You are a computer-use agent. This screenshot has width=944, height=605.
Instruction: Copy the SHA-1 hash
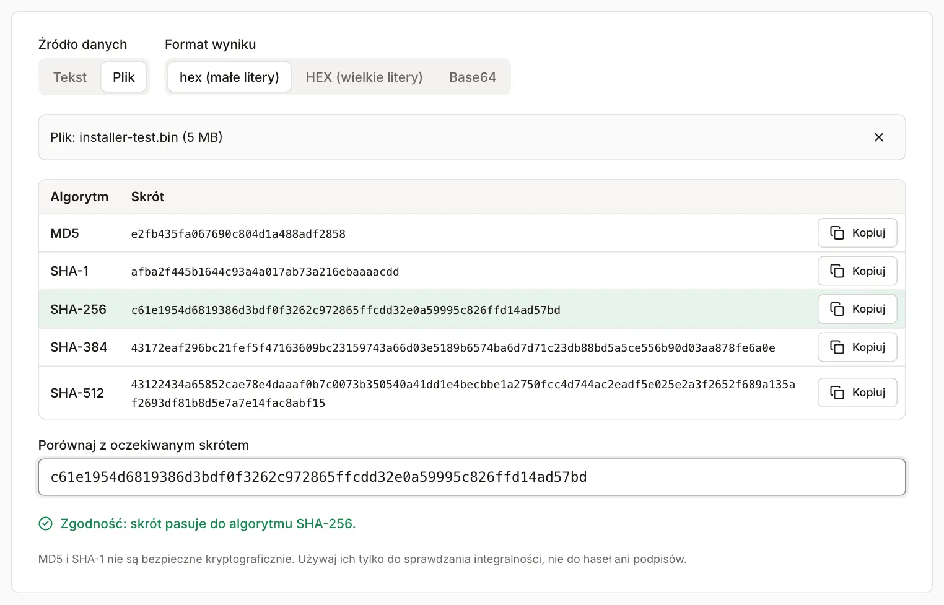[x=857, y=271]
